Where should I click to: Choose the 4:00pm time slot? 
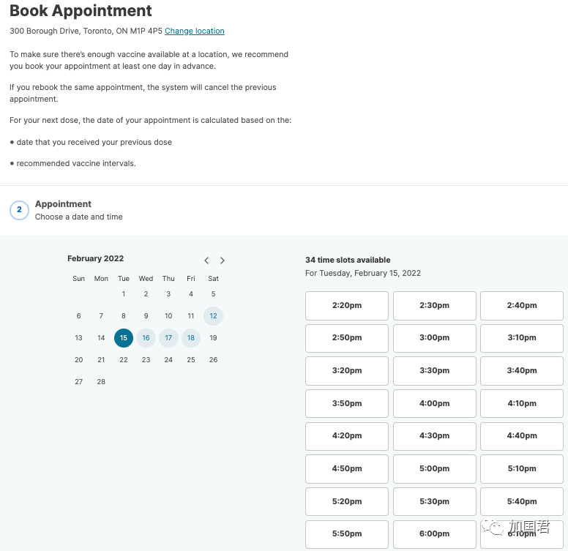[x=434, y=404]
